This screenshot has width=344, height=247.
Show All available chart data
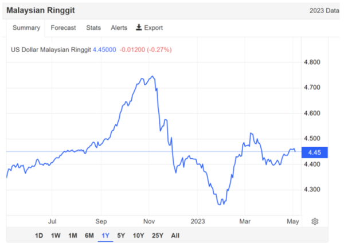pos(175,236)
